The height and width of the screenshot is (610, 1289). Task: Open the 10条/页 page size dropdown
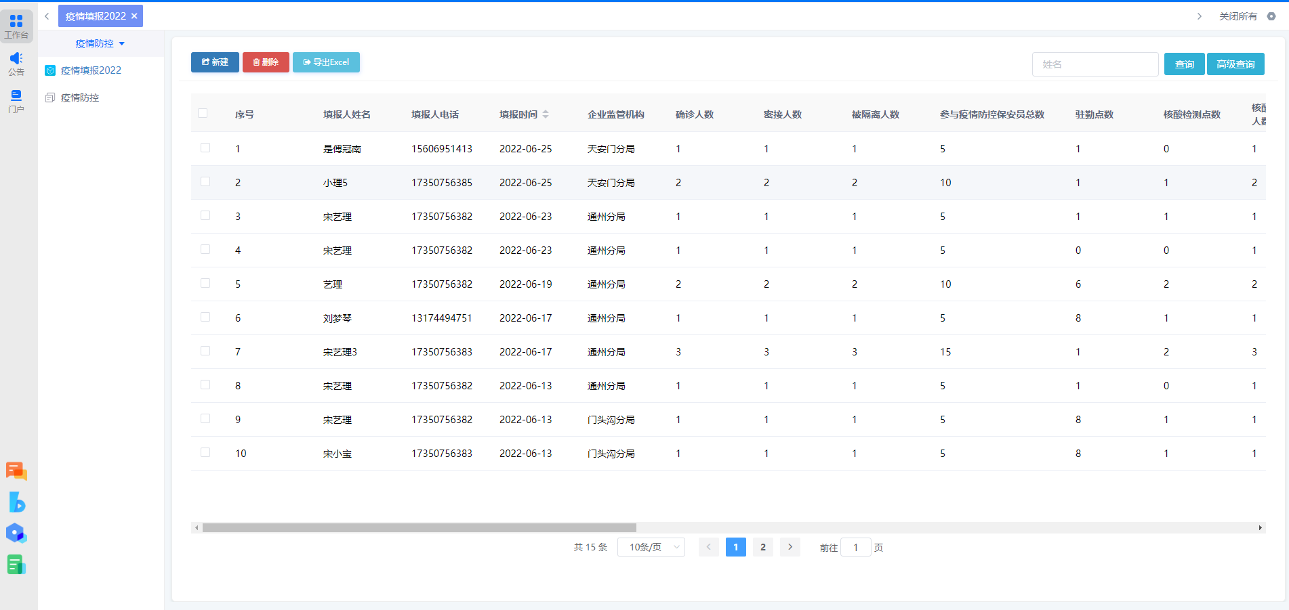click(x=651, y=547)
